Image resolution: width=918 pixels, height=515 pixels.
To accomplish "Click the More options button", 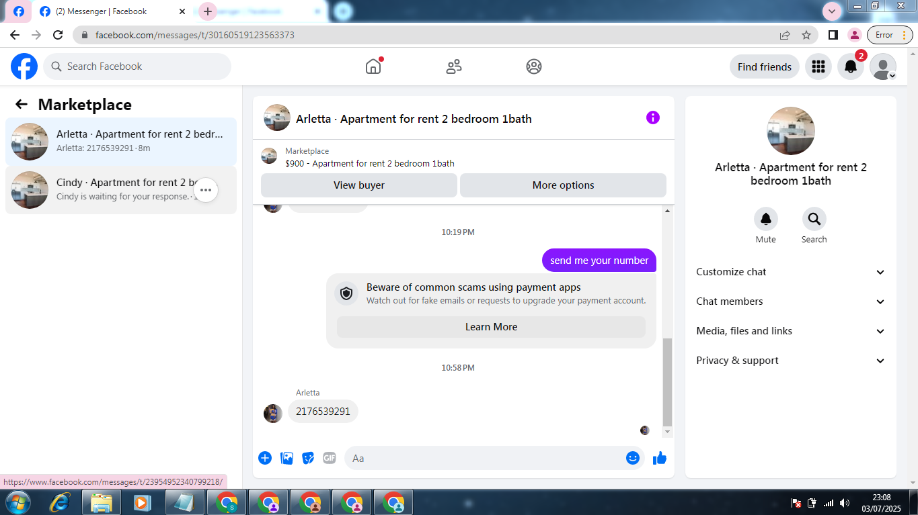I will click(563, 185).
